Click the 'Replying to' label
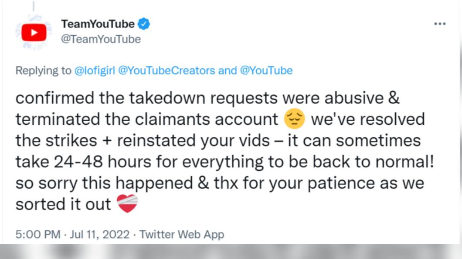462x259 pixels. 43,70
